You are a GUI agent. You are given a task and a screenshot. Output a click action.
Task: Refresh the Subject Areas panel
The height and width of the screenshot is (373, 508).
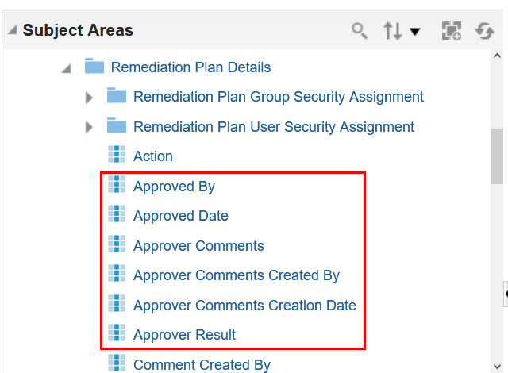point(484,31)
